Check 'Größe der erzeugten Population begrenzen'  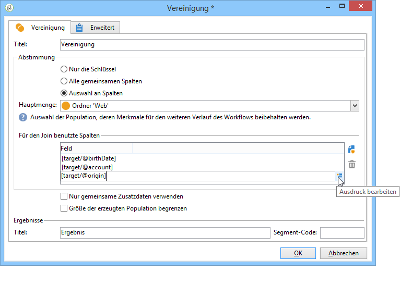64,208
